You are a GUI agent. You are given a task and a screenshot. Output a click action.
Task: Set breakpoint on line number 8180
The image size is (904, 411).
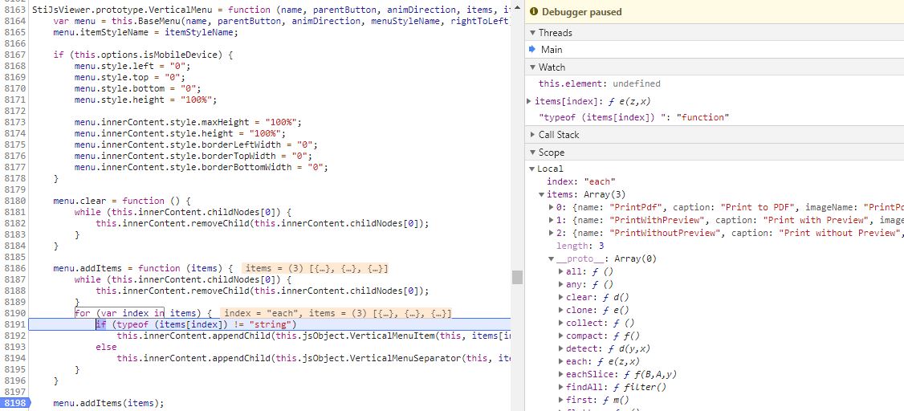(x=14, y=201)
